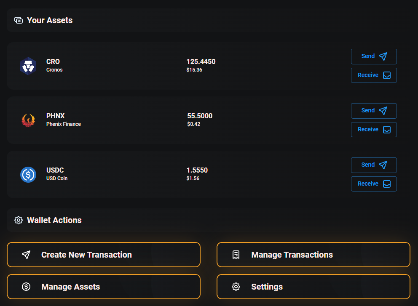This screenshot has height=306, width=418.
Task: Click the wallet icon beside Your Assets
Action: click(19, 20)
